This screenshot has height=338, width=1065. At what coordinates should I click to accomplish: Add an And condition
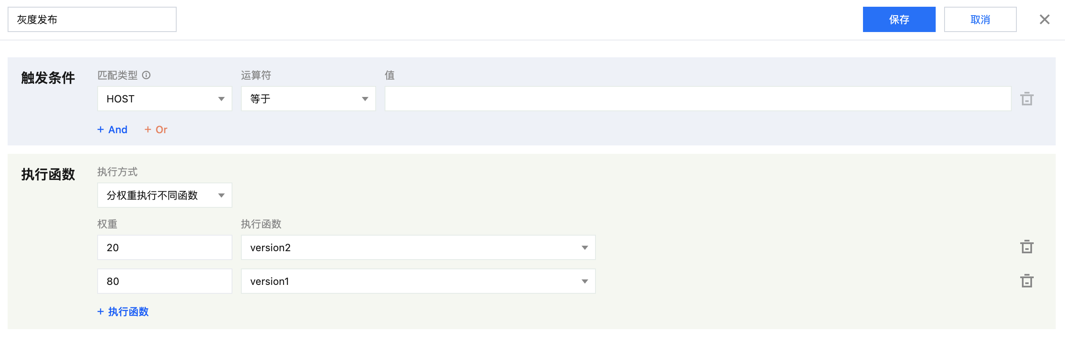[x=112, y=130]
